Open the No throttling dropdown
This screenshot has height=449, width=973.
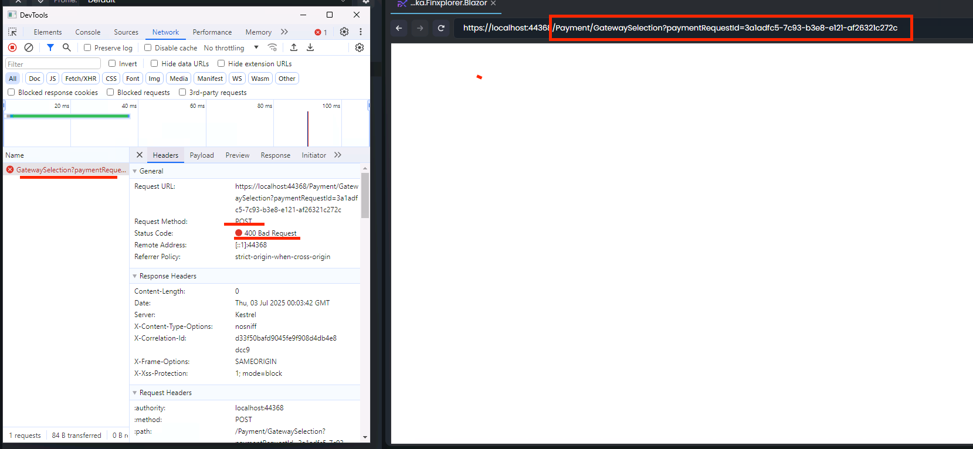coord(230,48)
